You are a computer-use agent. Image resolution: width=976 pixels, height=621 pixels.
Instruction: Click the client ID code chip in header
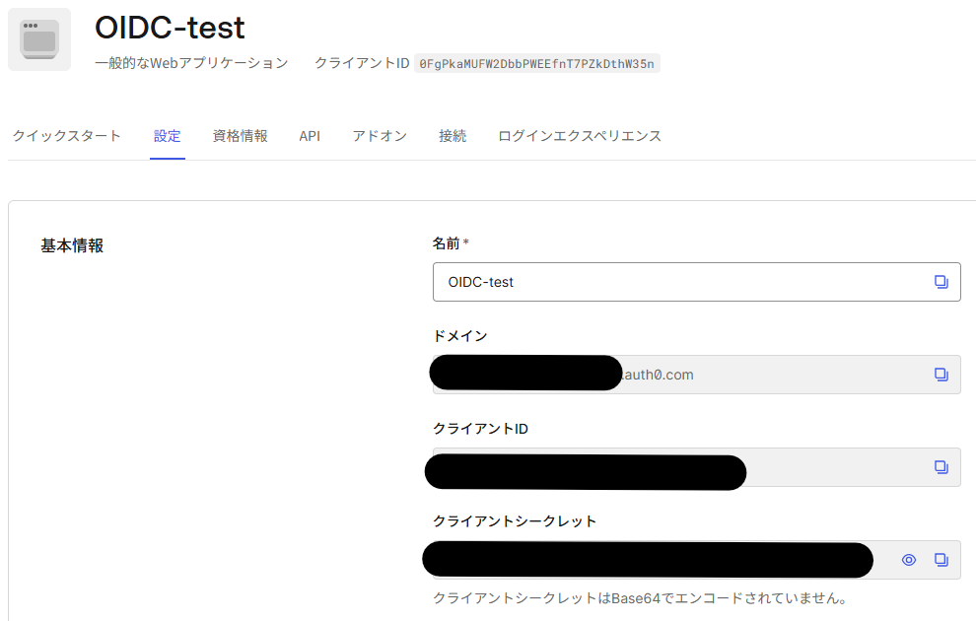click(536, 63)
